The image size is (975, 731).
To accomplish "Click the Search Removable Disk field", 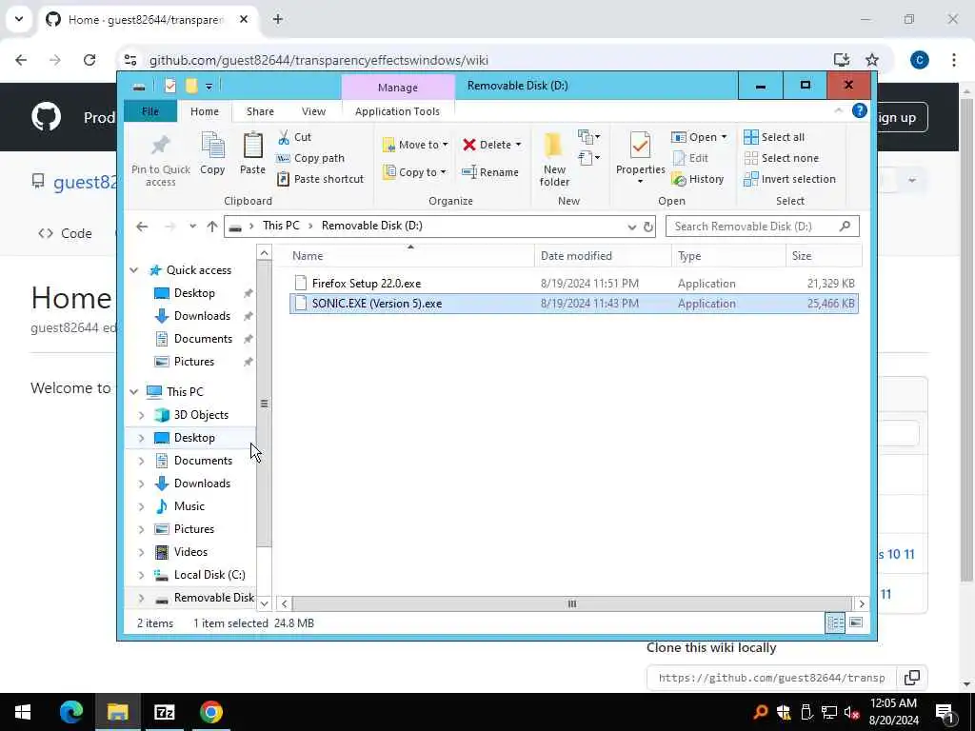I will [x=763, y=227].
